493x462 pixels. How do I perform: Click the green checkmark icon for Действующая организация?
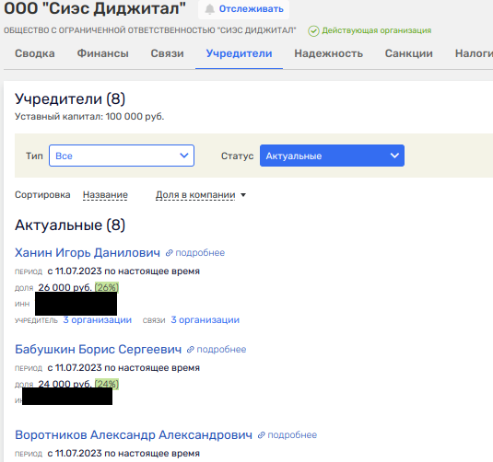click(x=313, y=31)
